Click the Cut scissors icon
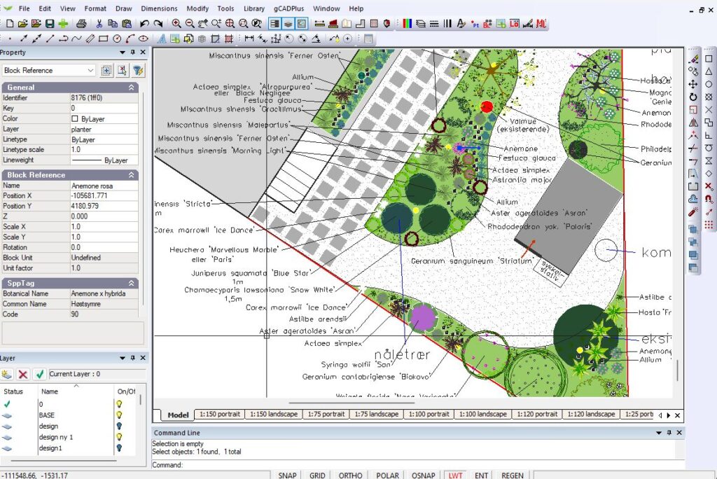The image size is (717, 479). pos(99,23)
